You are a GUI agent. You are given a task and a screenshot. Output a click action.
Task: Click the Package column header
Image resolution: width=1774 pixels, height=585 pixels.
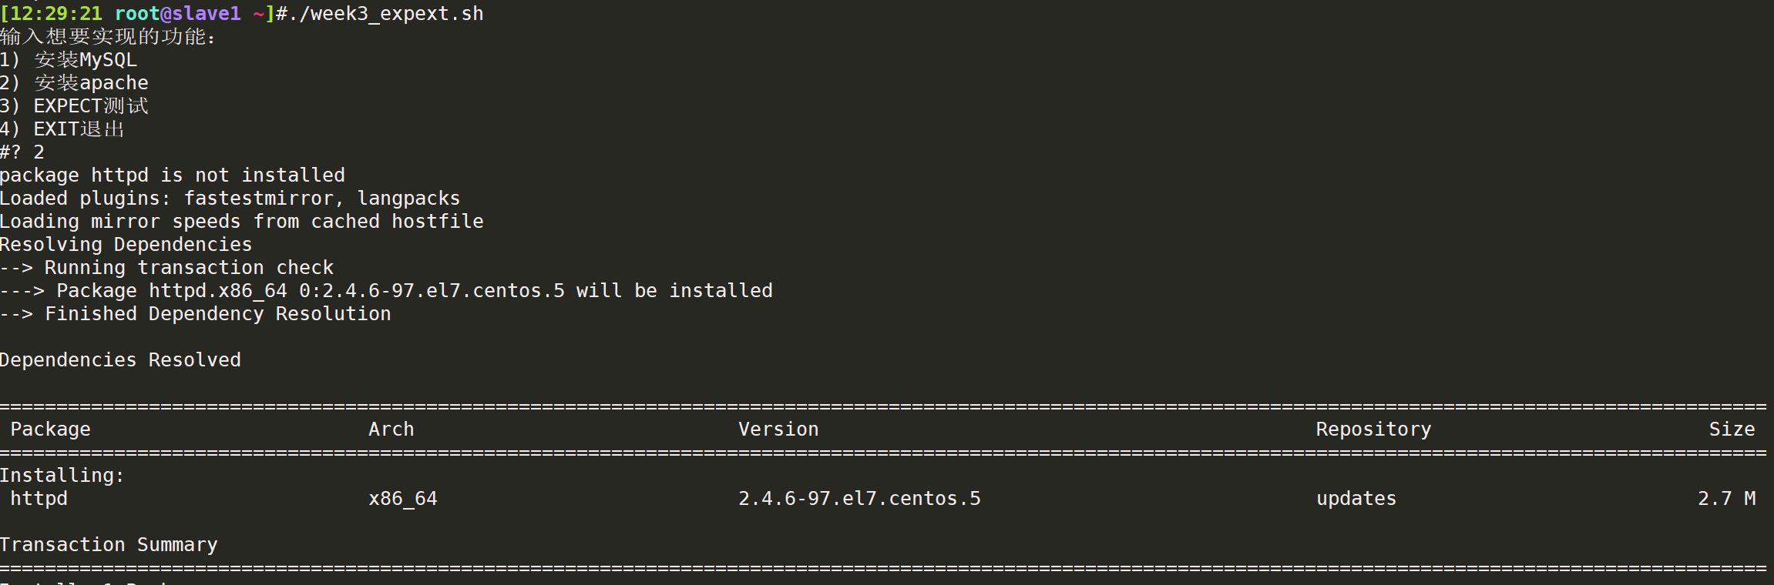[x=51, y=430]
